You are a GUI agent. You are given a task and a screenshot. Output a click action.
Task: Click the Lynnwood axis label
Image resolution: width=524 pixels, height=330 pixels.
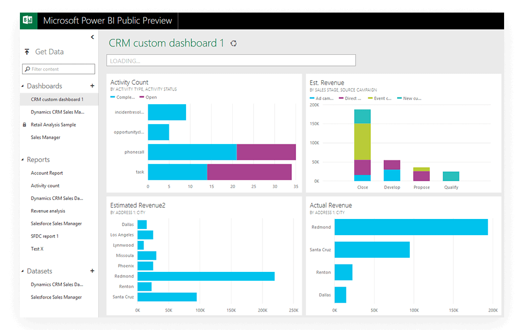pos(123,245)
